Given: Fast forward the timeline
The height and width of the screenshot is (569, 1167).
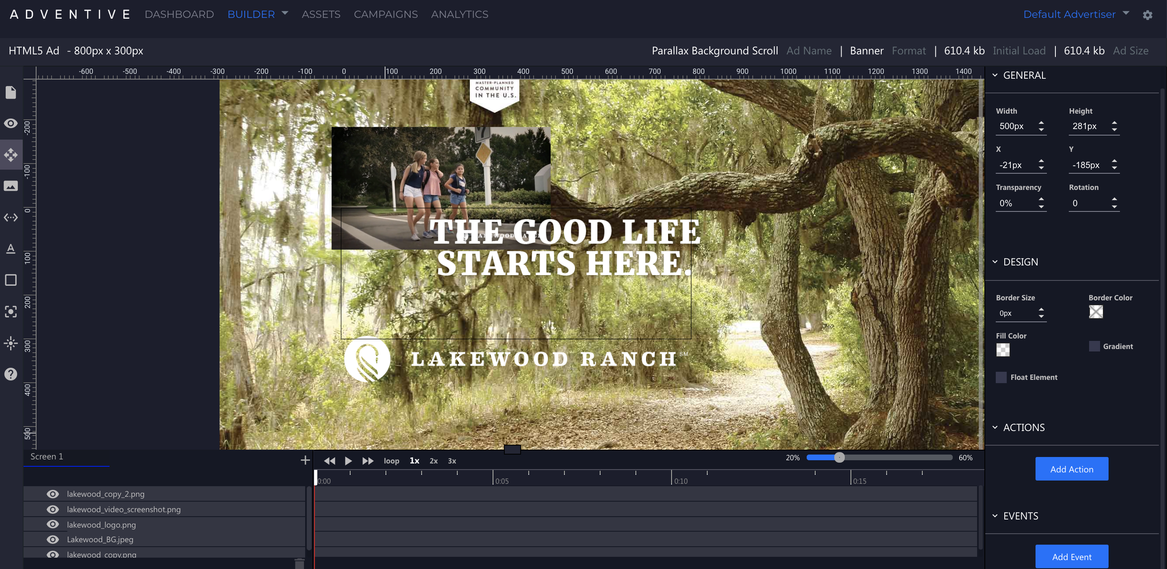Looking at the screenshot, I should pyautogui.click(x=368, y=461).
